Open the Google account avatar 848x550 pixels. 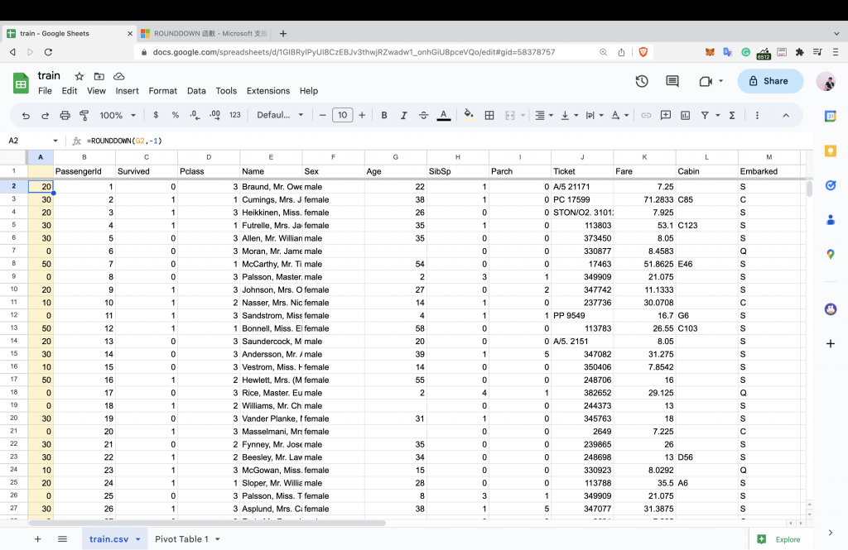[x=826, y=81]
